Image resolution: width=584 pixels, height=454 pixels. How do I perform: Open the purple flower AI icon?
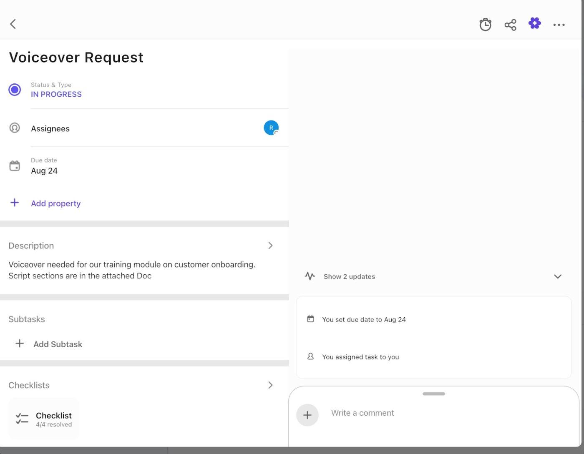tap(534, 23)
